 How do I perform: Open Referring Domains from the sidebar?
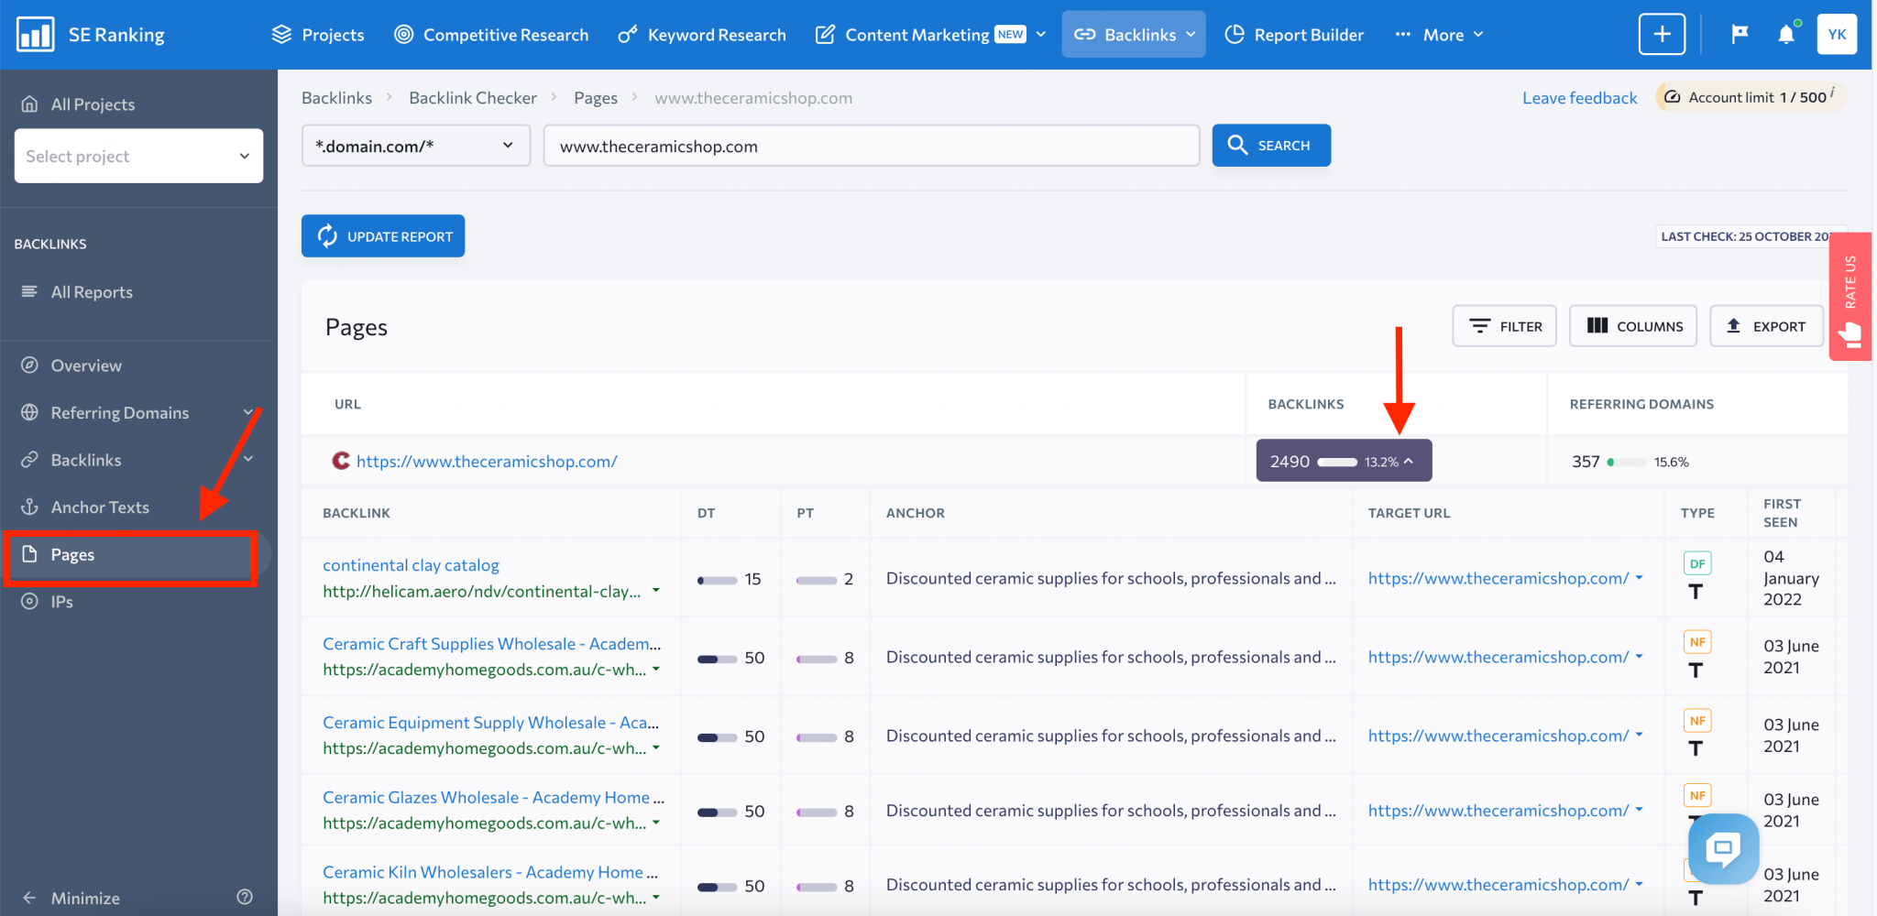119,412
